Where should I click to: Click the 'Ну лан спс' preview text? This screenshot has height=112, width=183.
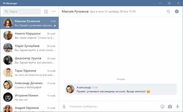click(x=21, y=100)
